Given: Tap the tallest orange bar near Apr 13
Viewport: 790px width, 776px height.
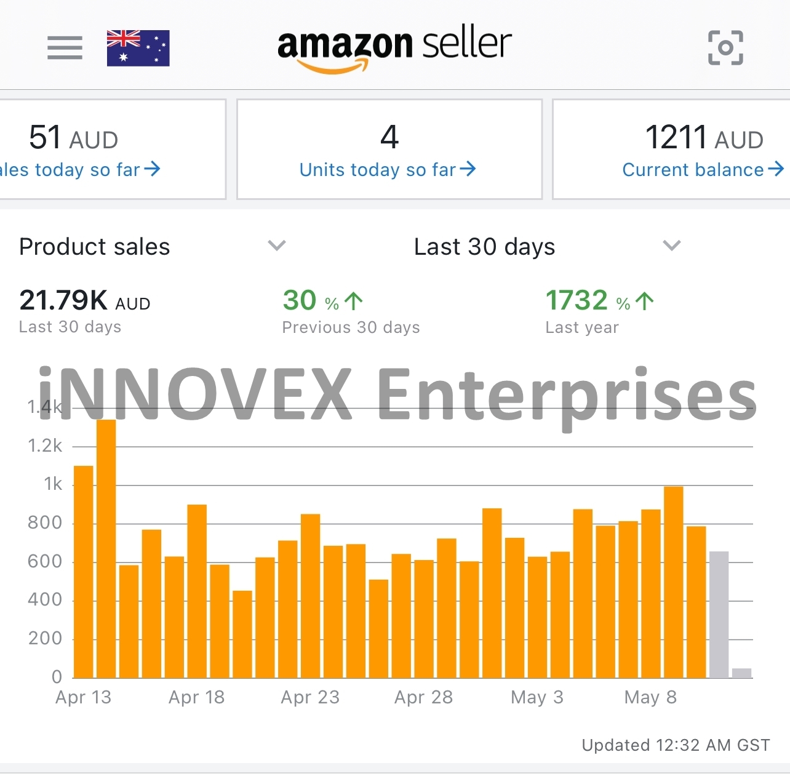Looking at the screenshot, I should coord(106,548).
